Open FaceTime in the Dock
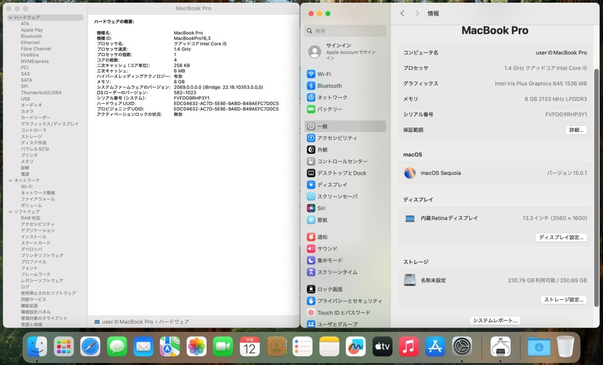This screenshot has width=603, height=365. 223,347
